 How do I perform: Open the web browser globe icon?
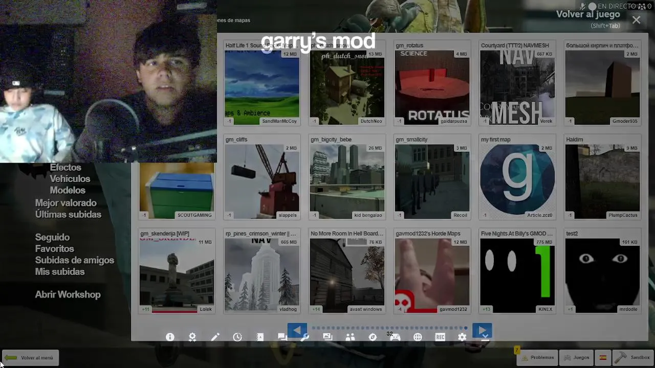(418, 337)
